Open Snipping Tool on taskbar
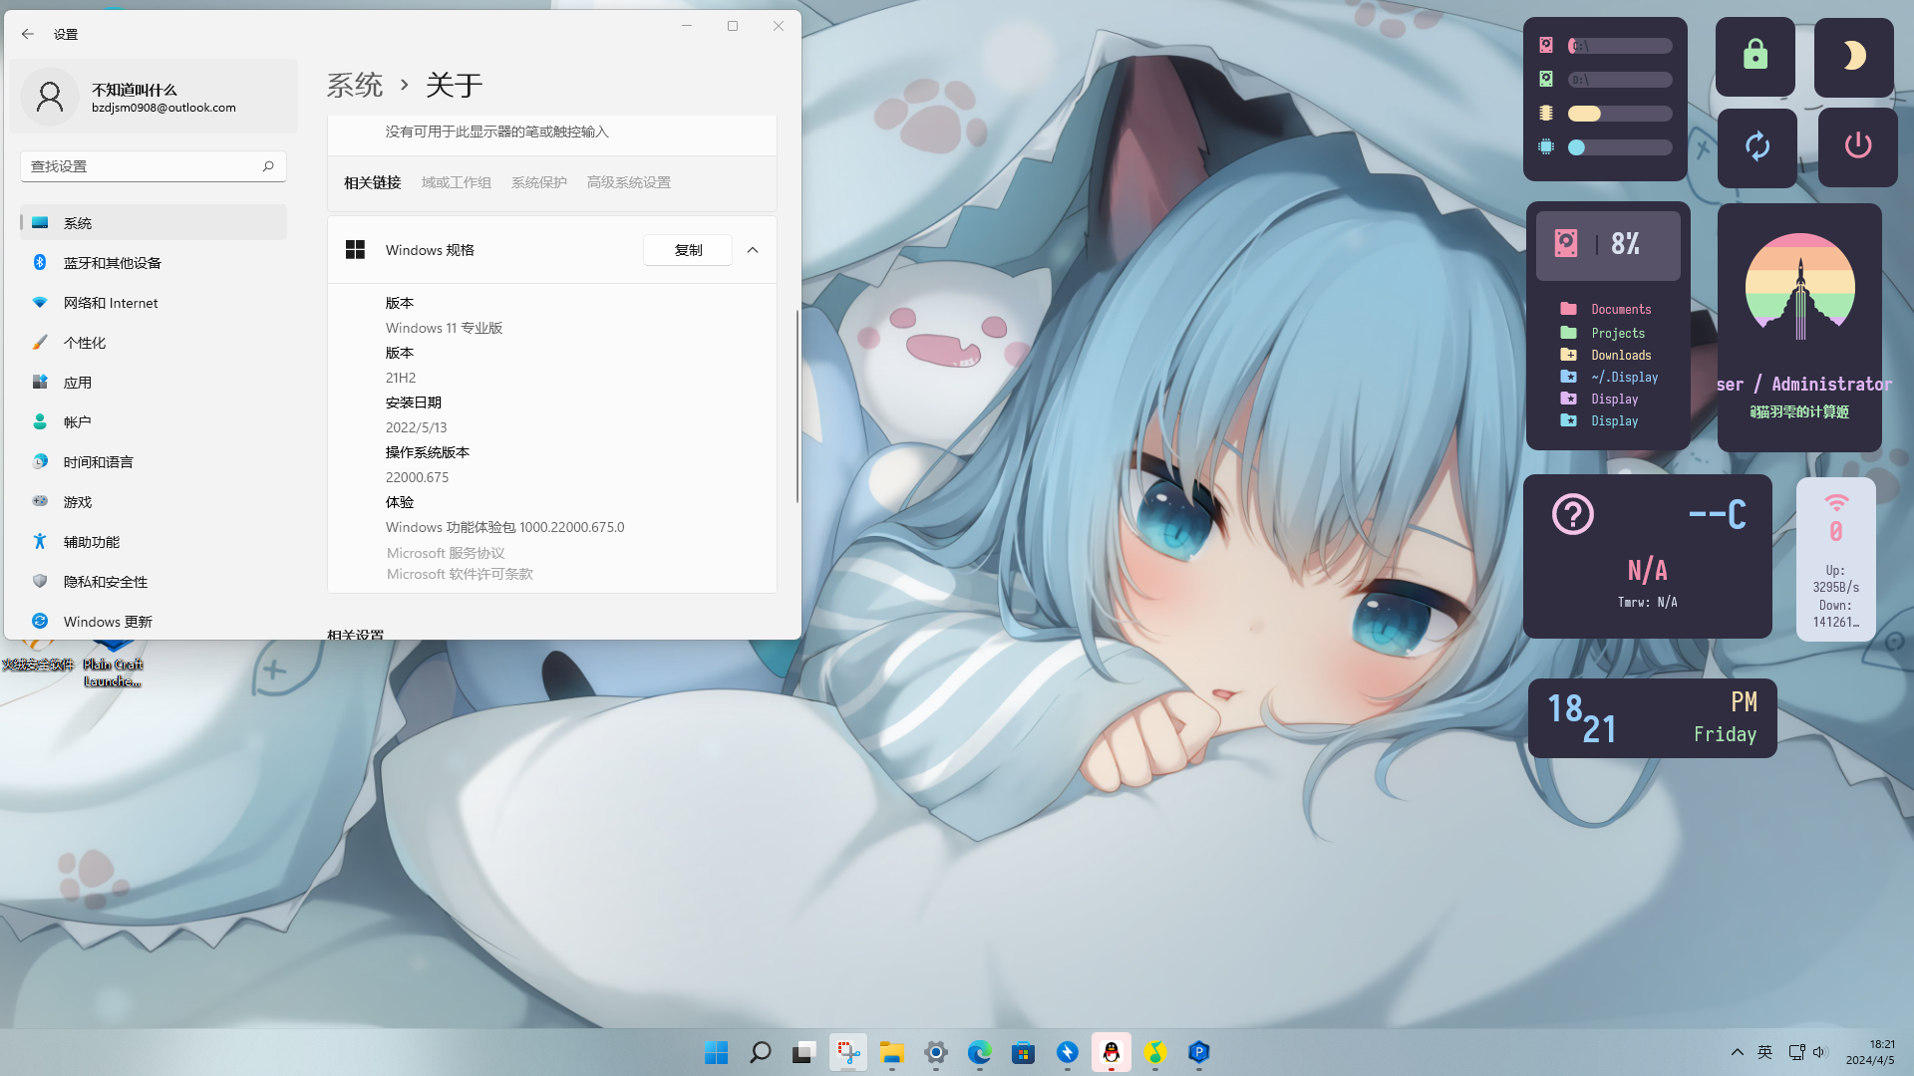The height and width of the screenshot is (1076, 1914). click(848, 1052)
